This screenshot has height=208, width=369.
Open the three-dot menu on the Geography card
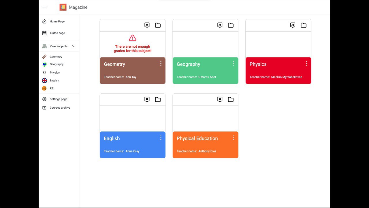pyautogui.click(x=234, y=63)
